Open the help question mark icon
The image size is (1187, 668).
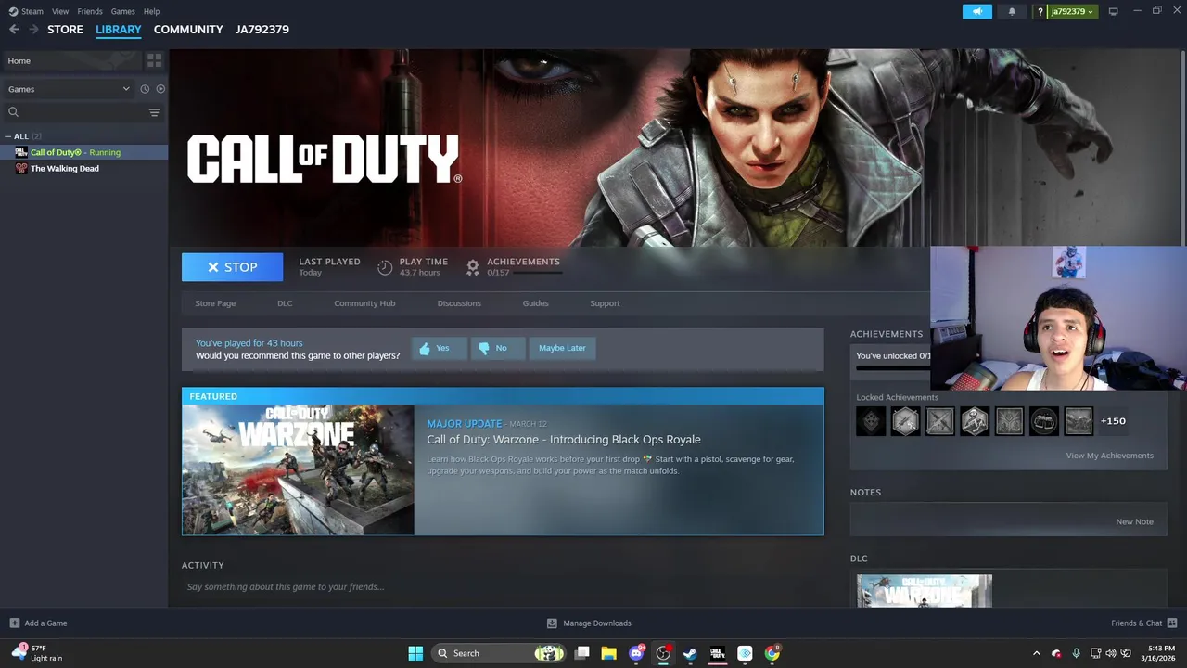tap(1040, 11)
